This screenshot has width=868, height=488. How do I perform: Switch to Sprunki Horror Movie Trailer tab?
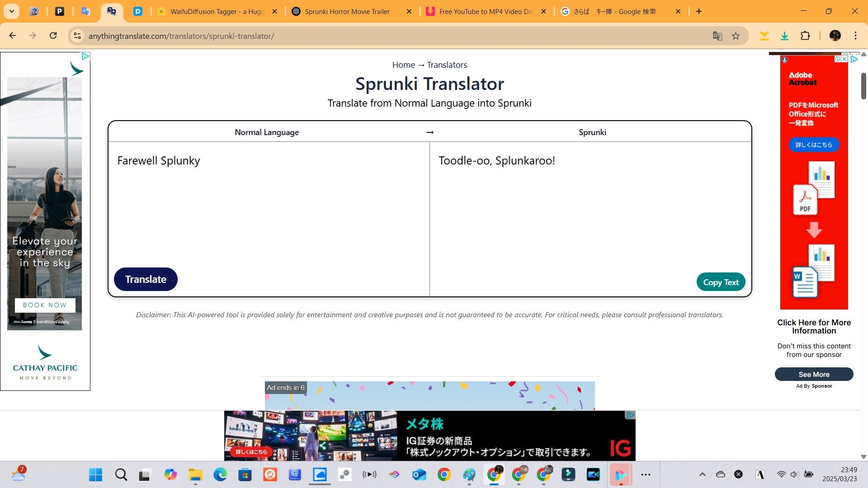347,12
